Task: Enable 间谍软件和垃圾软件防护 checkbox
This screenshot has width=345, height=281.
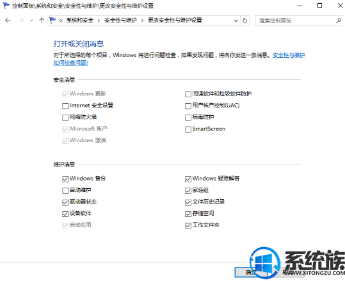Action: point(188,94)
